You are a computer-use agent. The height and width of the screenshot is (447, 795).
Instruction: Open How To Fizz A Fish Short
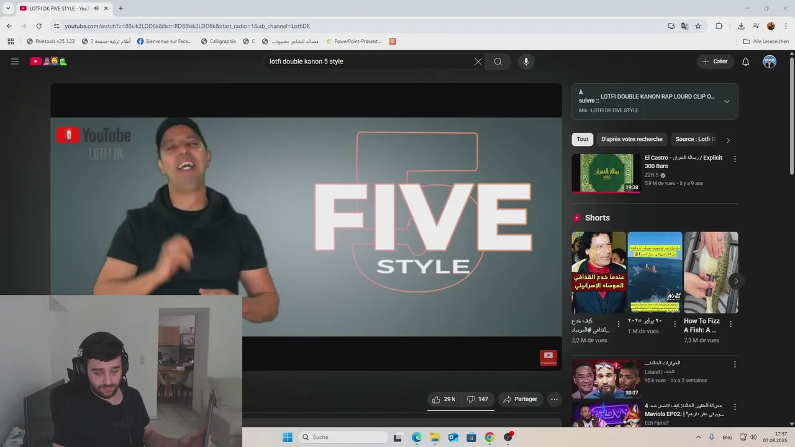(x=711, y=273)
